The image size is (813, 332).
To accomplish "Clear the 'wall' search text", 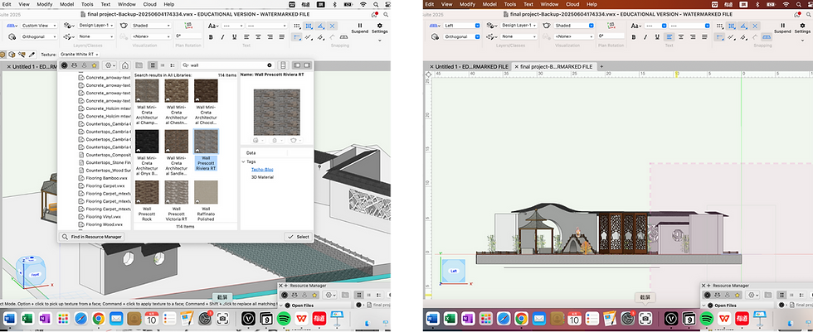I will (269, 65).
